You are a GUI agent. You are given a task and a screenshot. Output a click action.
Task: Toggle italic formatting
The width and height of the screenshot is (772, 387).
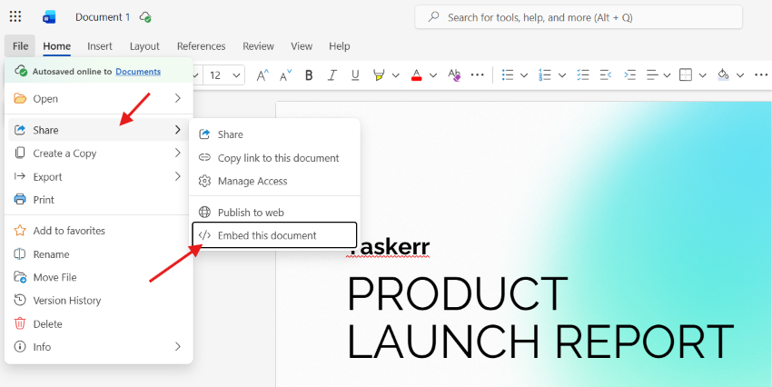coord(332,75)
